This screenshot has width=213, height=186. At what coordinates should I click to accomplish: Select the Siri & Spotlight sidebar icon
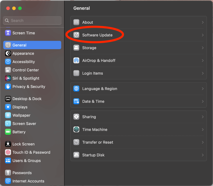(8, 78)
